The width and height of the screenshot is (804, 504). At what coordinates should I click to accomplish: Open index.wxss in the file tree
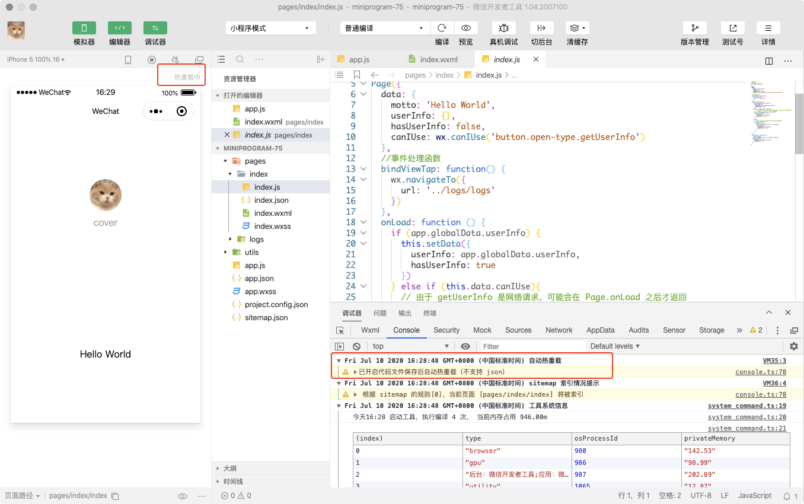coord(272,227)
